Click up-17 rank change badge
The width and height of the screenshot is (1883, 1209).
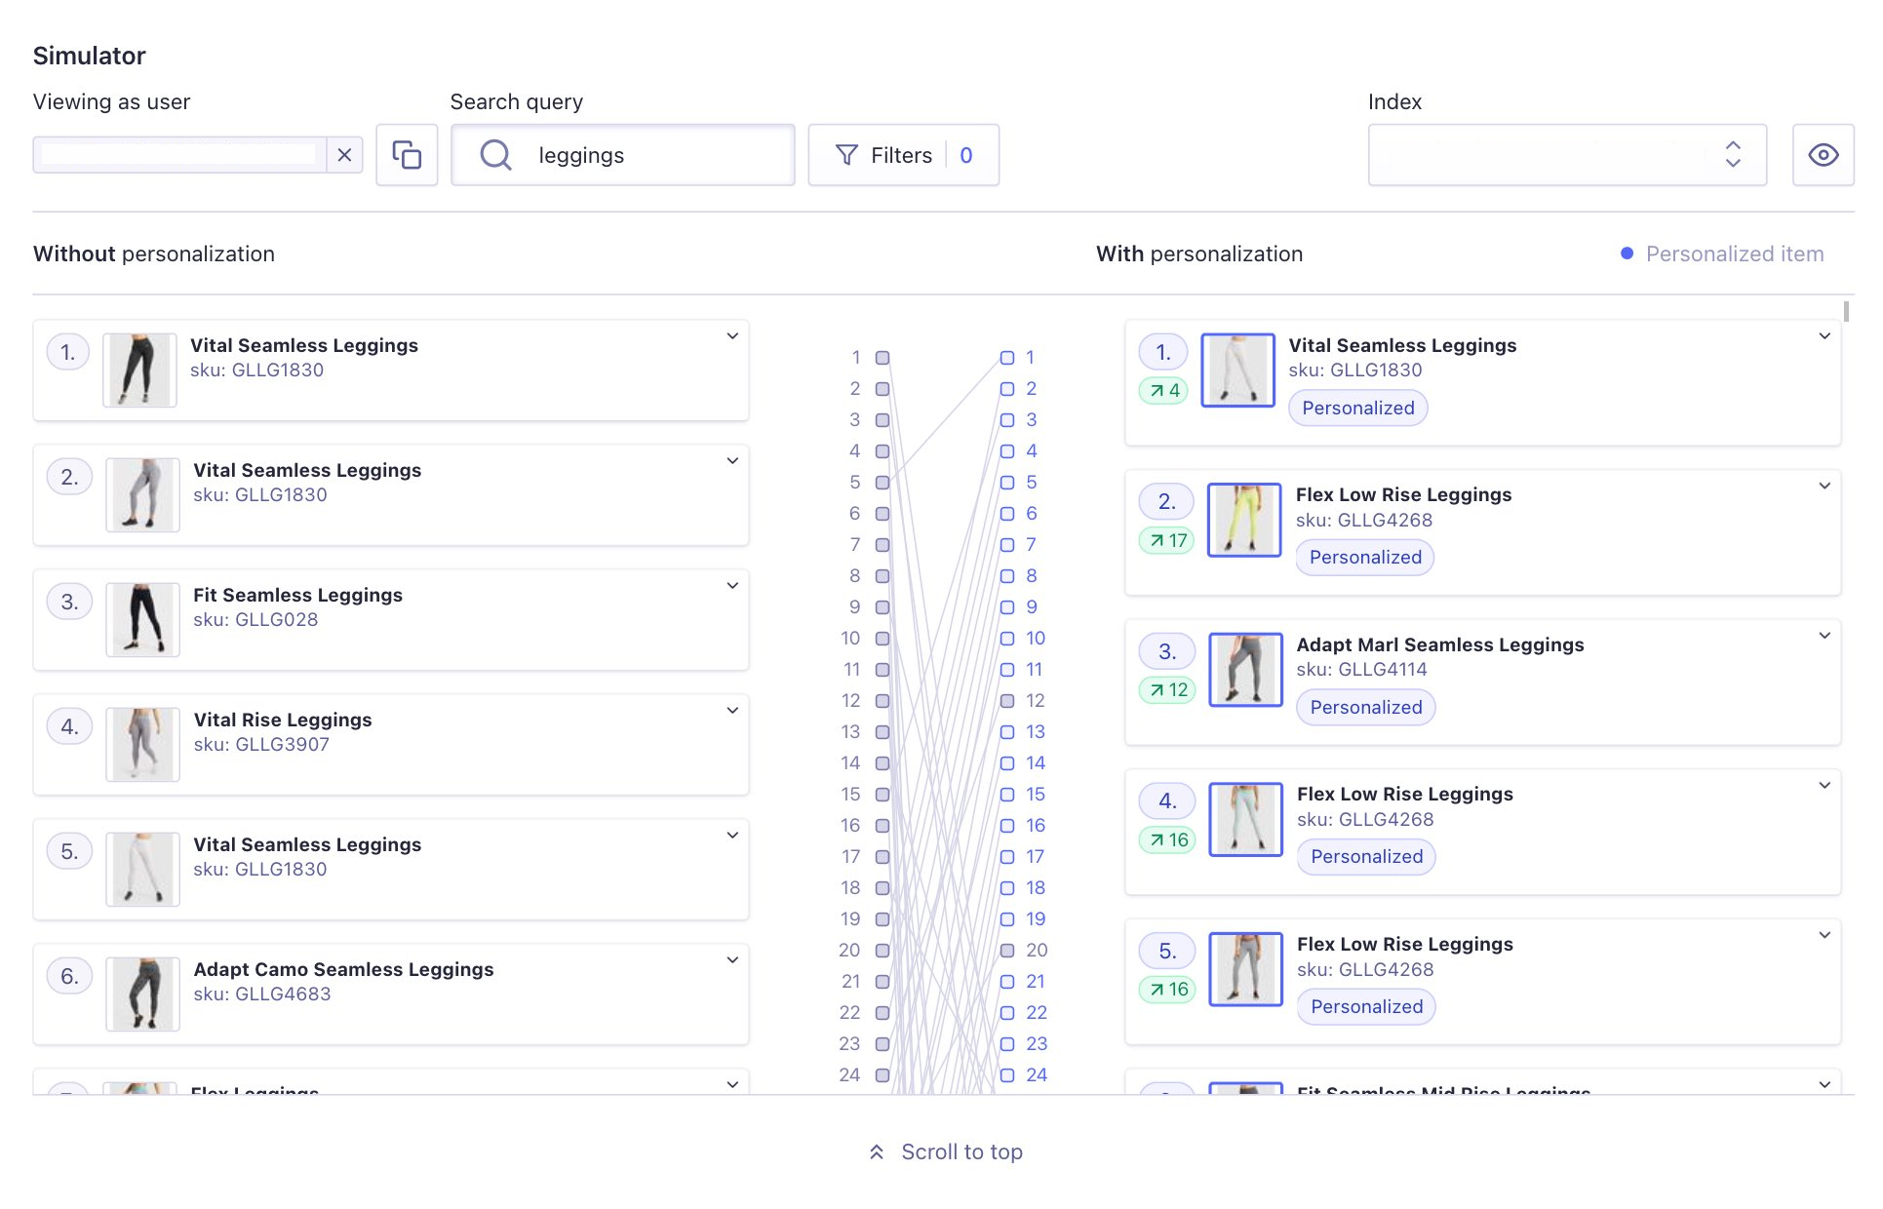(x=1167, y=541)
